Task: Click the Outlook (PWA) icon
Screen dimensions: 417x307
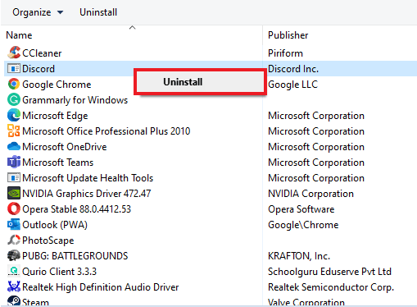Action: click(x=14, y=224)
